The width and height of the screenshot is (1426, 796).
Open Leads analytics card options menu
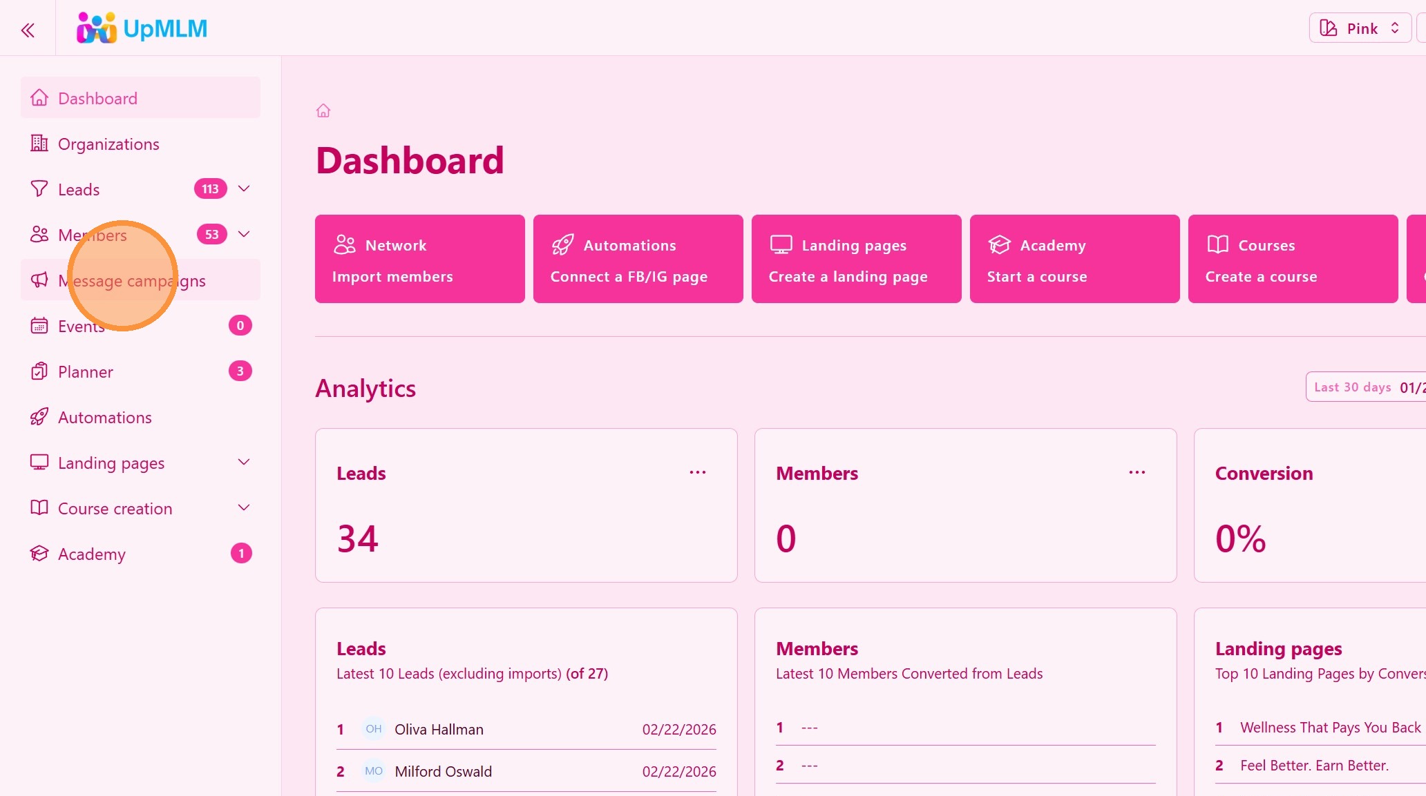tap(697, 472)
